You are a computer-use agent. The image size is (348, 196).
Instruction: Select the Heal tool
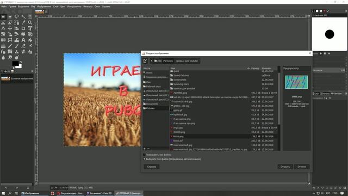[x=23, y=52]
